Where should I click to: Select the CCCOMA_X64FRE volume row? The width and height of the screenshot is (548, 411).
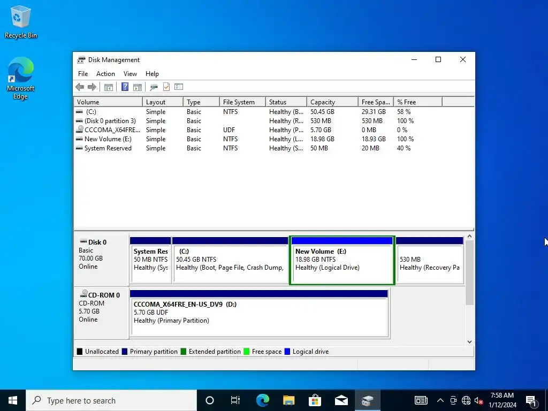tap(273, 130)
